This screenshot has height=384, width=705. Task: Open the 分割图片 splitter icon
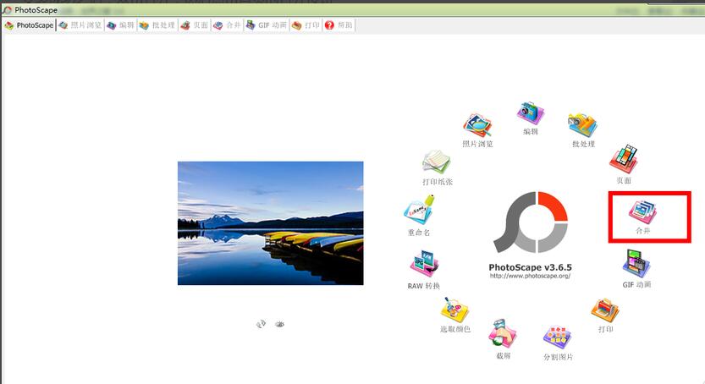(558, 337)
